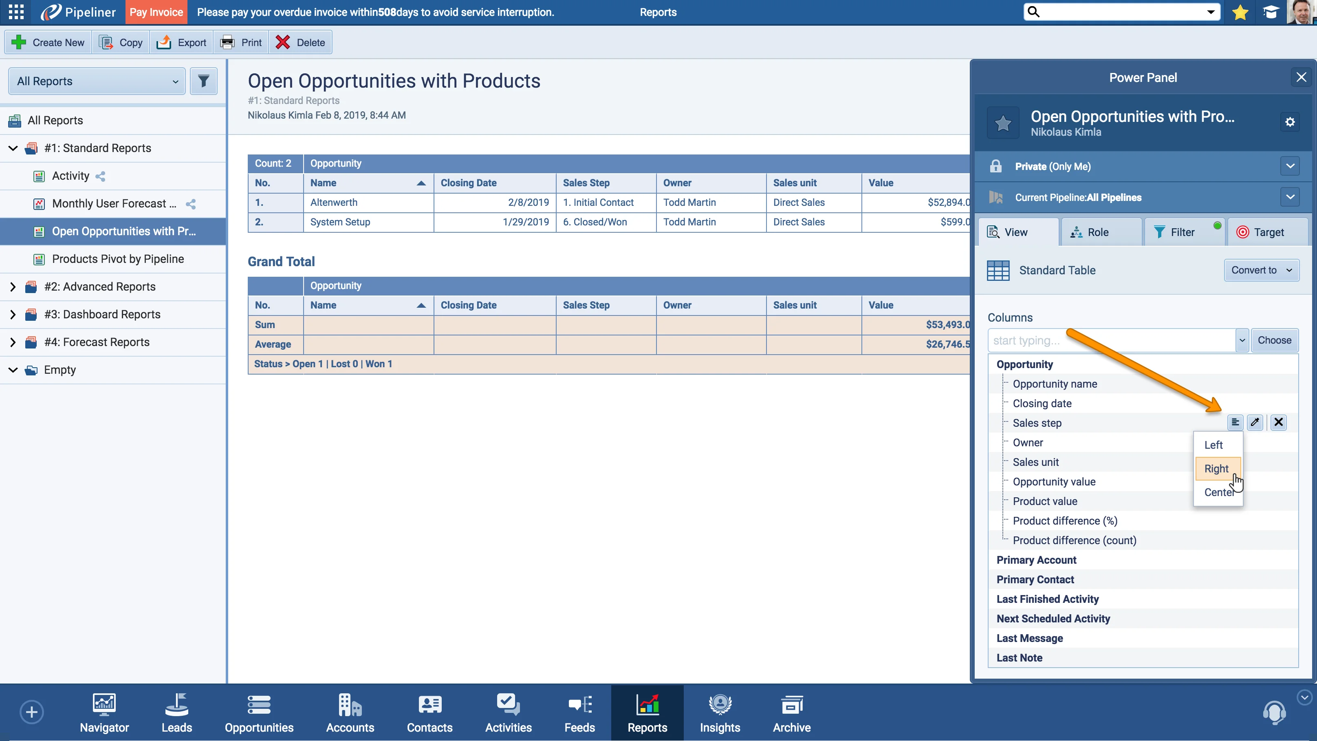This screenshot has height=741, width=1317.
Task: Collapse the bottom navigation bar chevron
Action: (x=1305, y=697)
